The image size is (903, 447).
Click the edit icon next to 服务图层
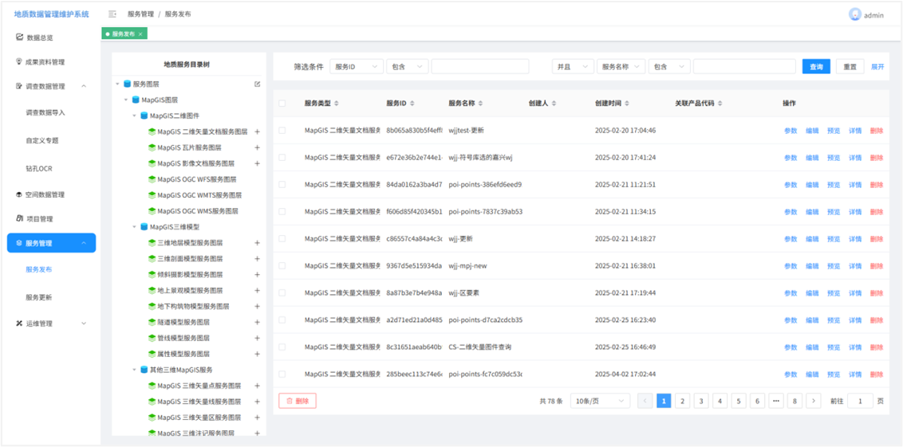tap(258, 84)
